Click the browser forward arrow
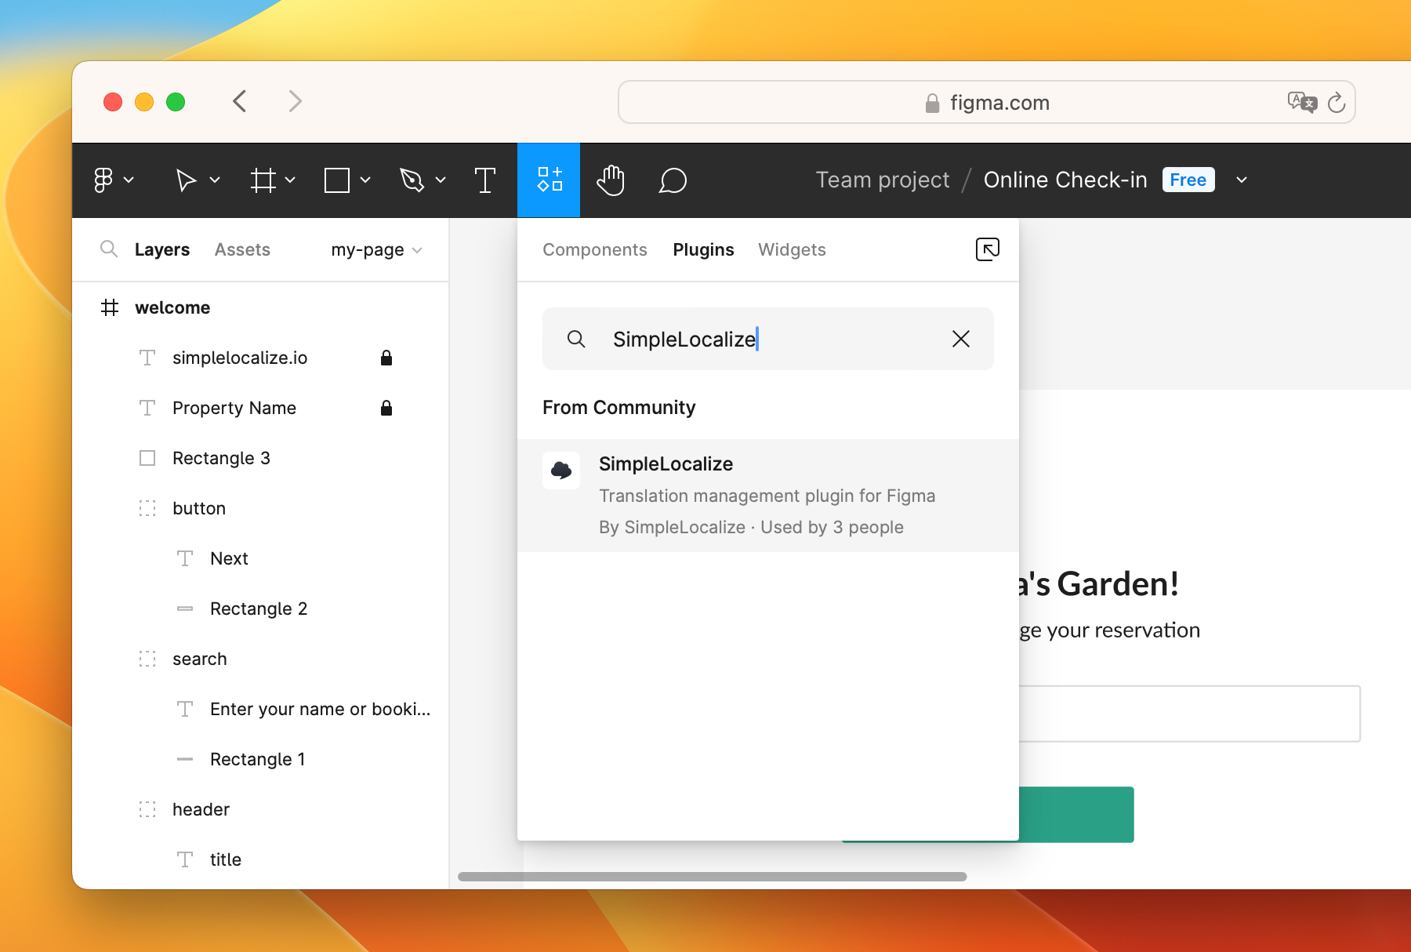 [x=295, y=101]
